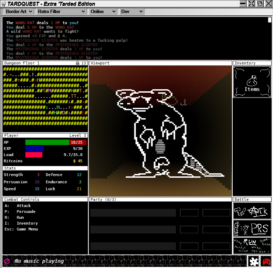Viewport: 273px width, 268px height.
Task: Select Run in Combat Controls list
Action: (x=20, y=217)
